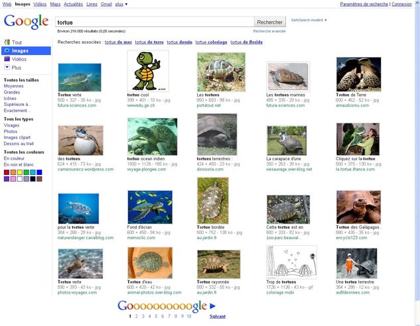
Task: Filter images by 'En noir et blanc'
Action: click(20, 164)
